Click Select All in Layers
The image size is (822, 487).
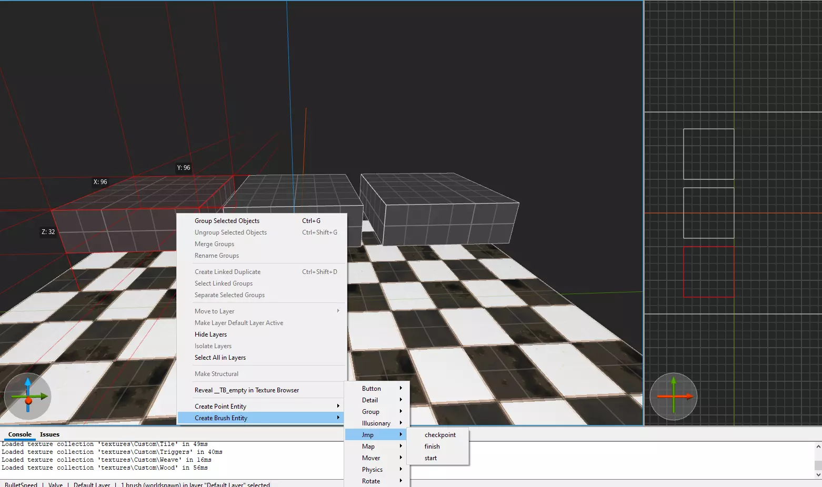point(220,358)
